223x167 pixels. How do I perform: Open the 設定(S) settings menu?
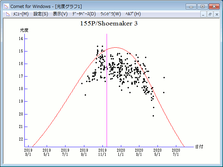41,14
